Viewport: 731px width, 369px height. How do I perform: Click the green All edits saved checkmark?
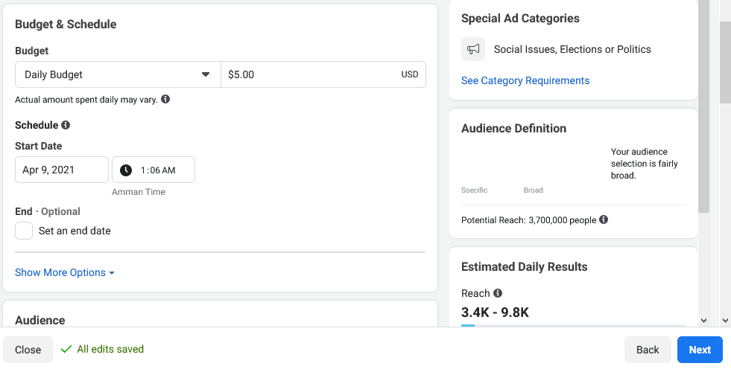(66, 349)
